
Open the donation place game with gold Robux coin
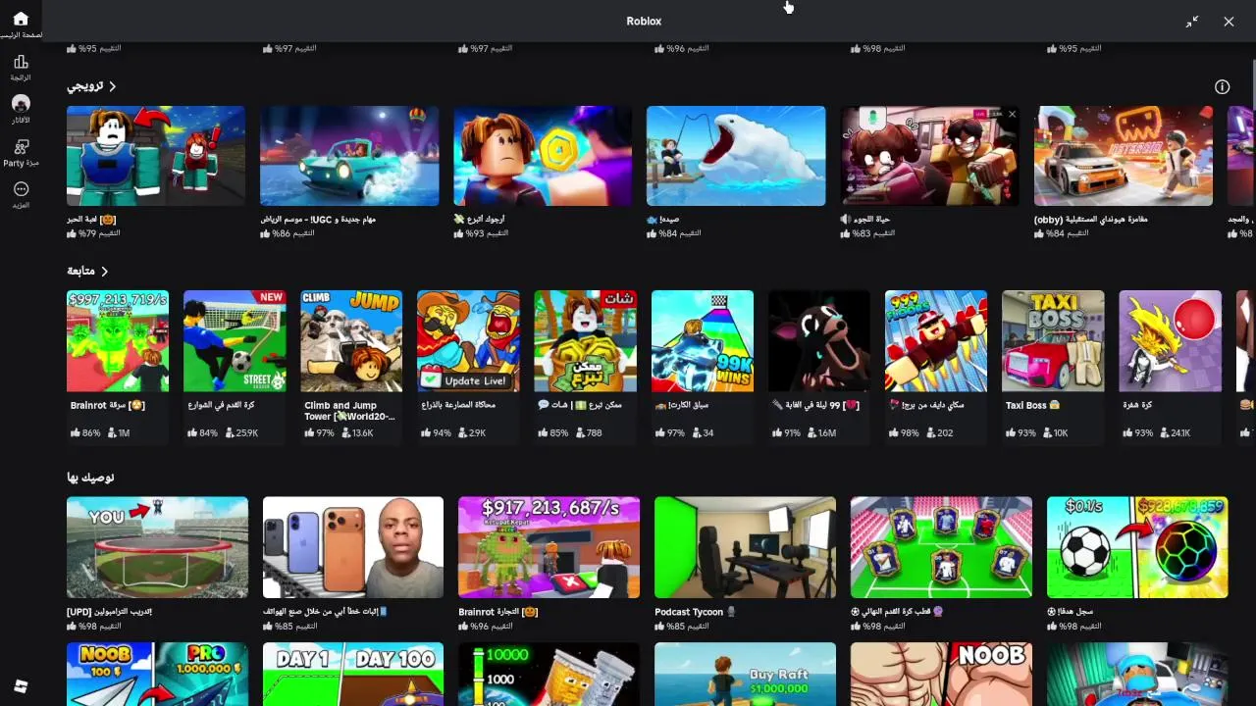tap(585, 341)
